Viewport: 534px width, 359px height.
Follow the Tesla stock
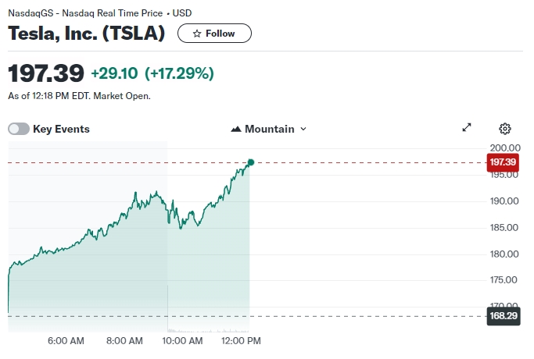pos(214,34)
